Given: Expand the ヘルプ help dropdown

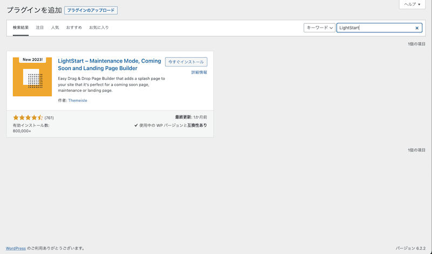Looking at the screenshot, I should pos(414,4).
